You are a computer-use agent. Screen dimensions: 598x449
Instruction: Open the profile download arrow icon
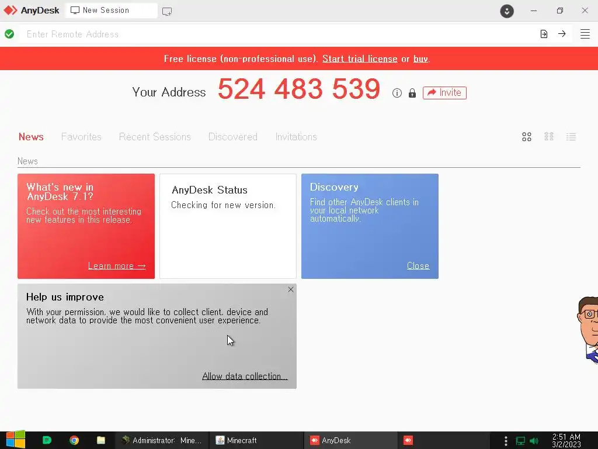coord(507,11)
